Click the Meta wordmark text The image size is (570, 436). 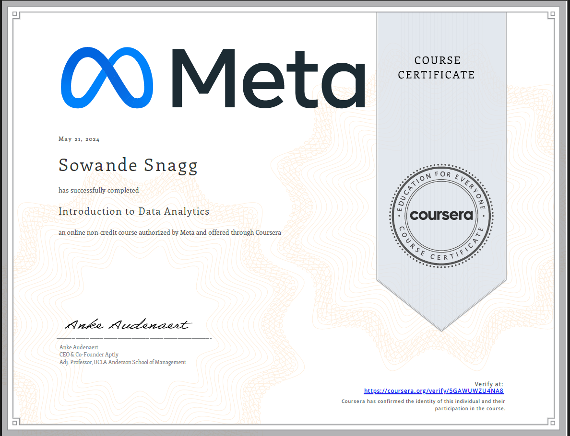coord(269,78)
